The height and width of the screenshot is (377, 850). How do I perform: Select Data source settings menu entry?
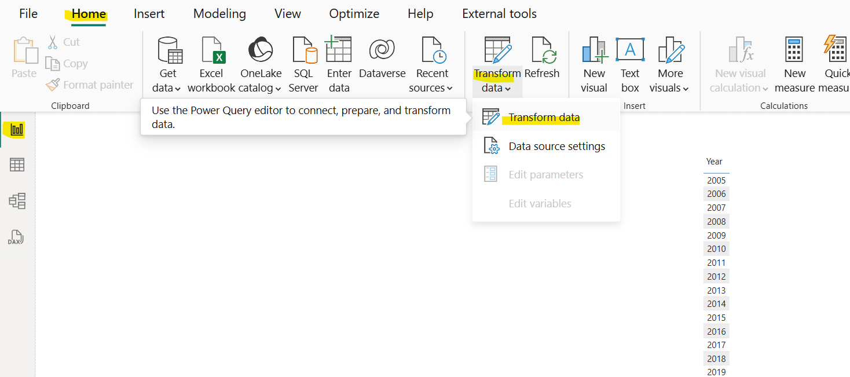click(556, 147)
